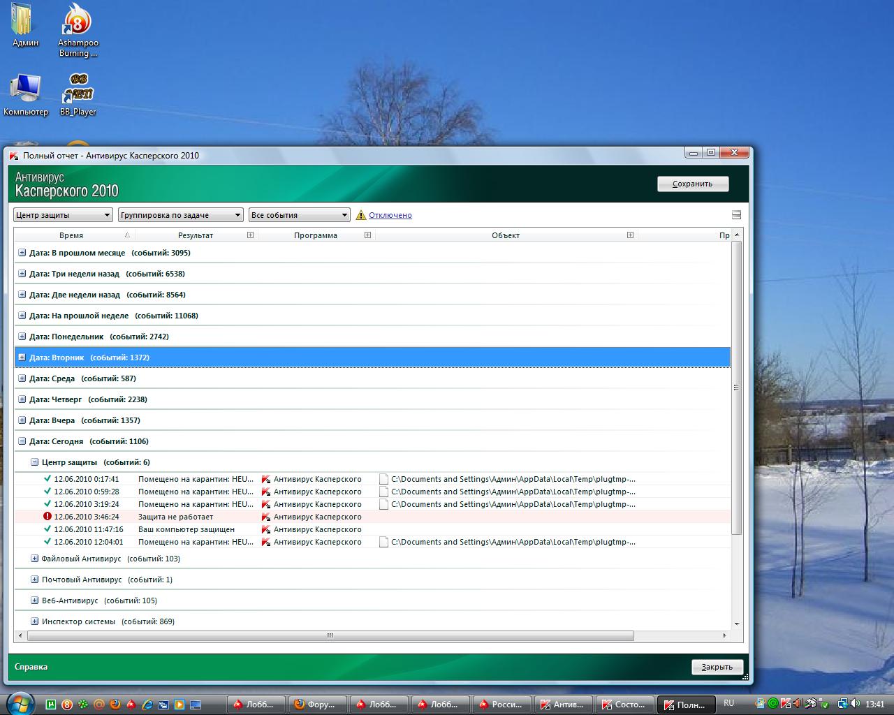
Task: Expand the Две недели назад group
Action: [x=22, y=295]
